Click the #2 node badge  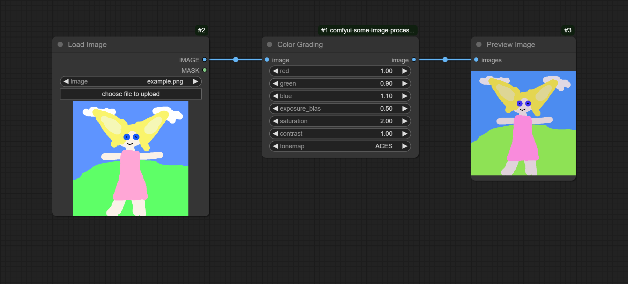(202, 30)
